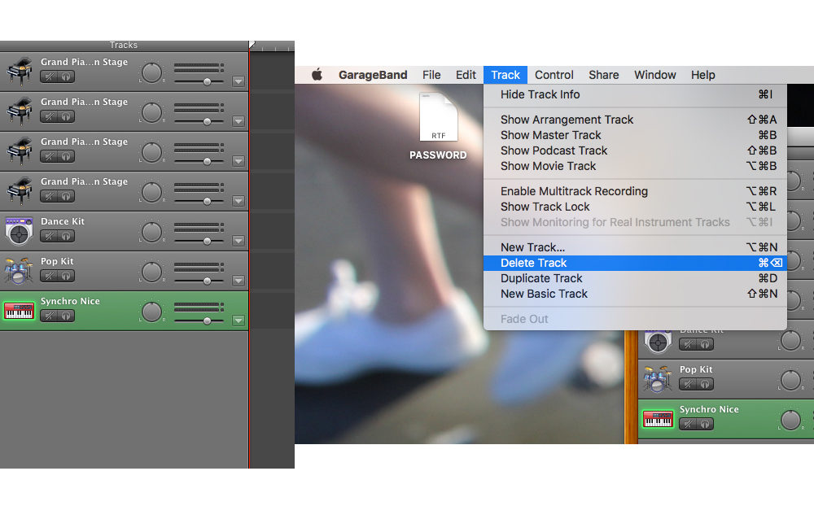Open the Share menu
814x506 pixels.
[x=604, y=75]
